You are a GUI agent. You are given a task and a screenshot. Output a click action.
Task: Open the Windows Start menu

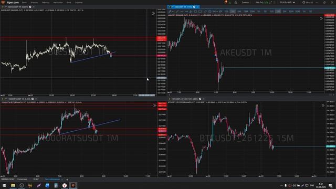coord(4,185)
